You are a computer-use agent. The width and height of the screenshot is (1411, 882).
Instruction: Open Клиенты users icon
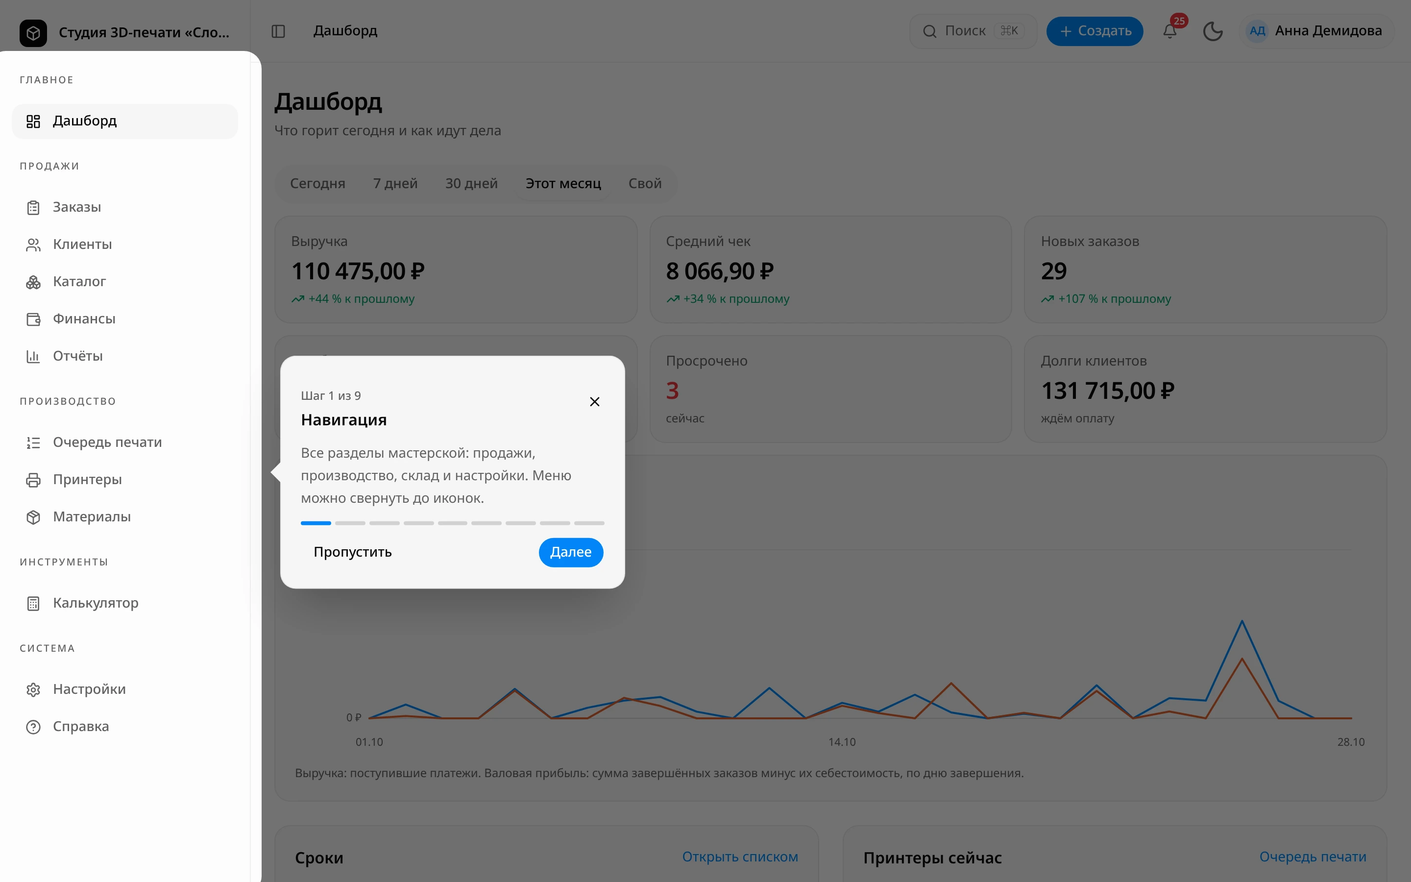[x=33, y=245]
